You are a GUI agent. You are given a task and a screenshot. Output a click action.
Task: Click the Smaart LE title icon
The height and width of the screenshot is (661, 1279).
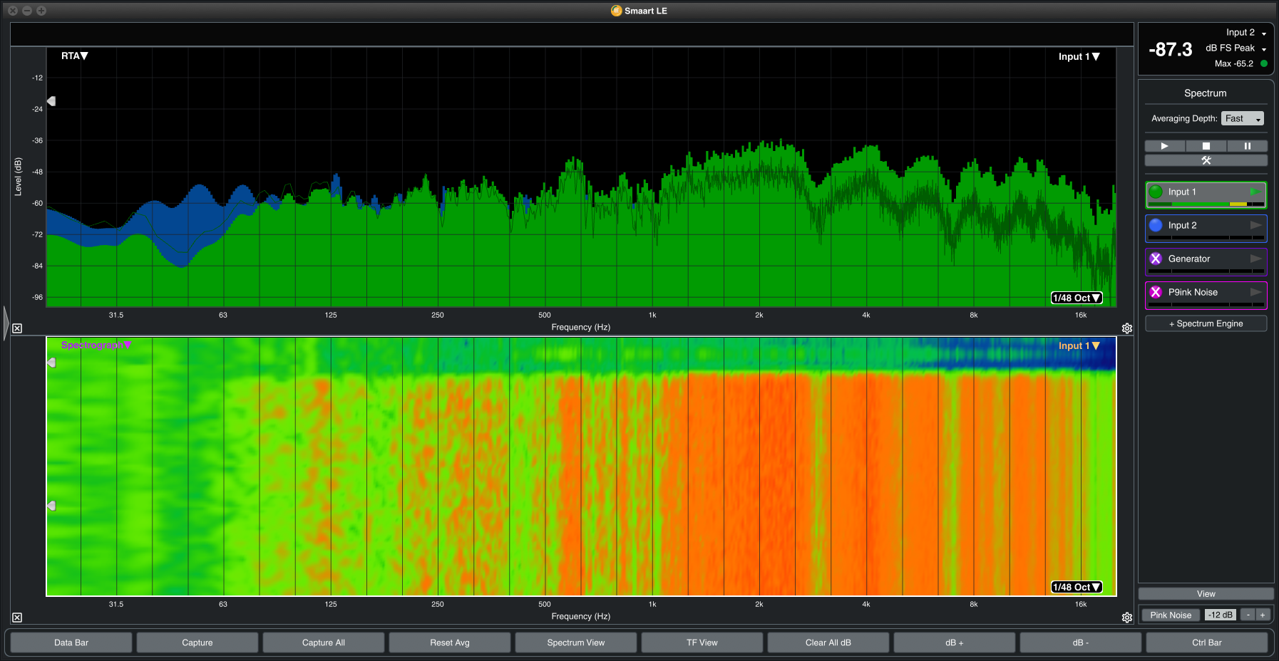click(617, 11)
